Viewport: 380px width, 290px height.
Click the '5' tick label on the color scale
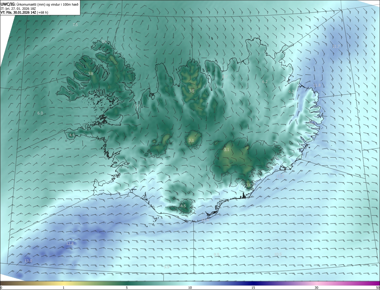127,288
